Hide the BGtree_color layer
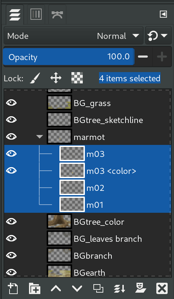The width and height of the screenshot is (174, 299). 11,222
